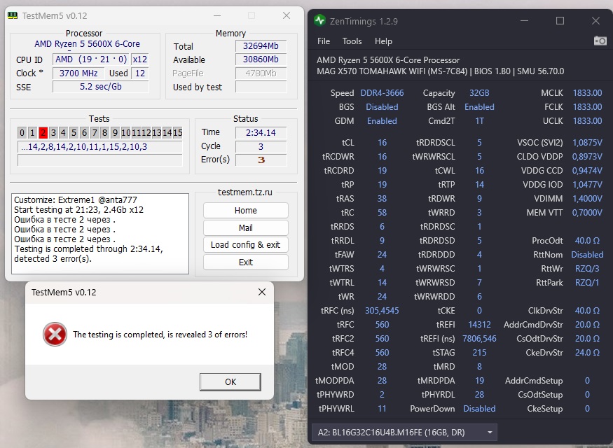Click the tFAW value 24
The width and height of the screenshot is (613, 448).
click(x=382, y=255)
